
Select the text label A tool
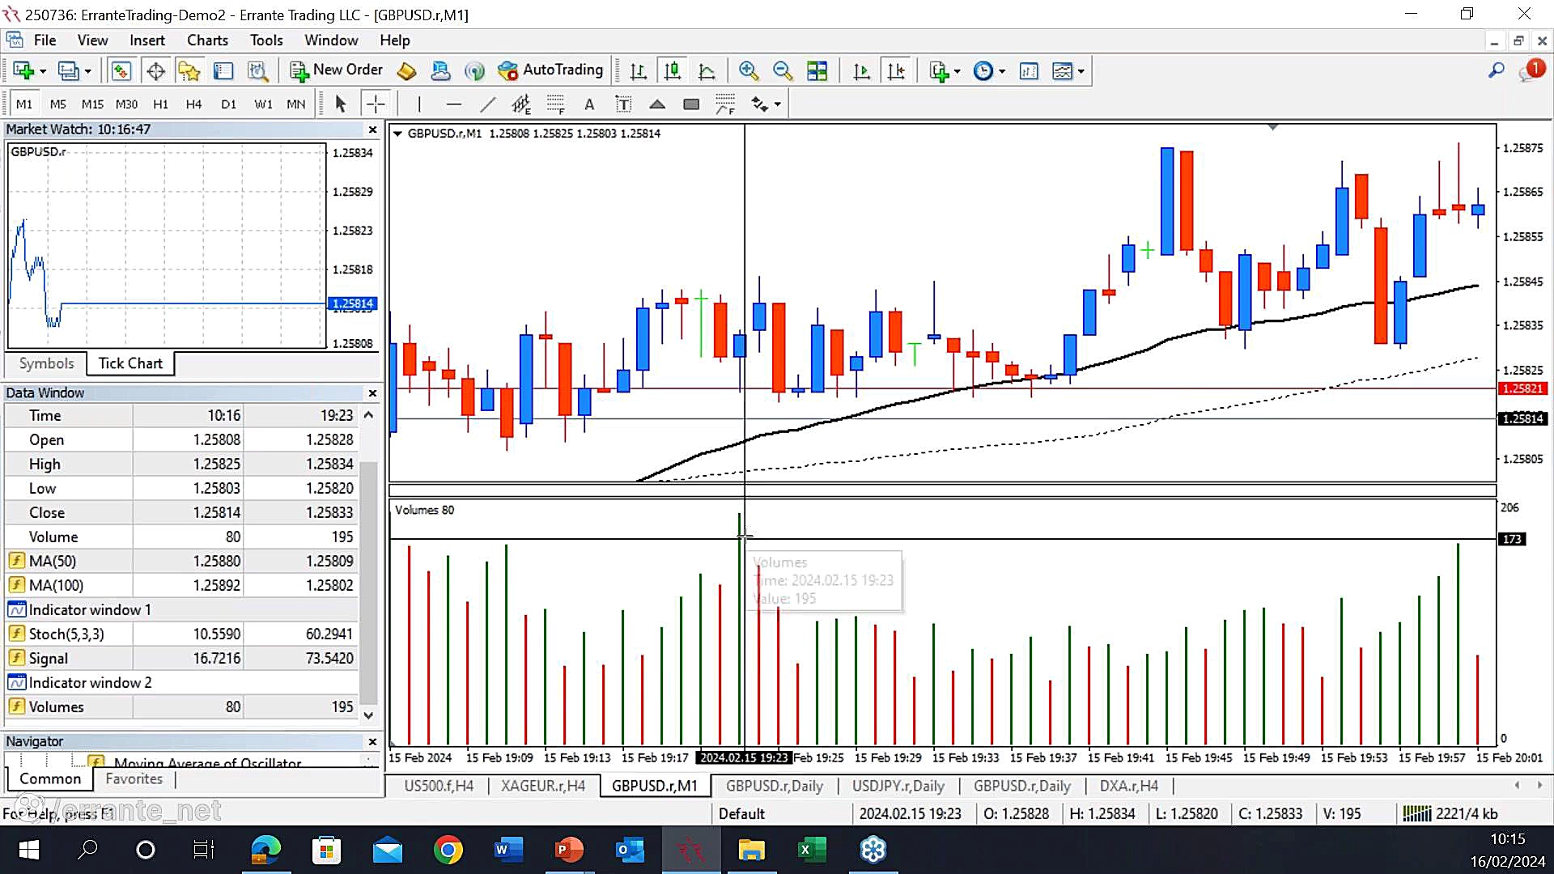pyautogui.click(x=589, y=104)
